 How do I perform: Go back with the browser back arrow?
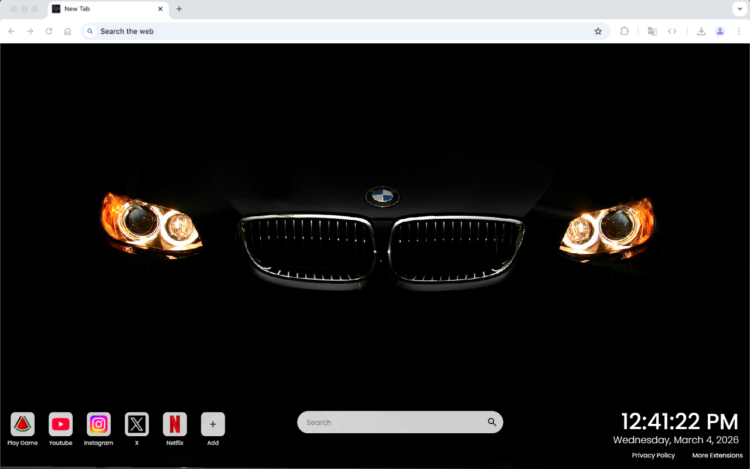(12, 31)
